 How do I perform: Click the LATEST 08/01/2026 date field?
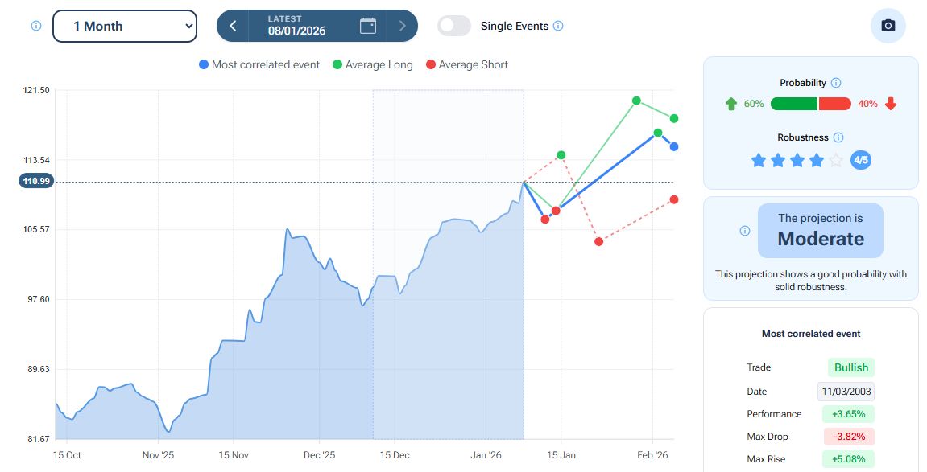coord(296,26)
